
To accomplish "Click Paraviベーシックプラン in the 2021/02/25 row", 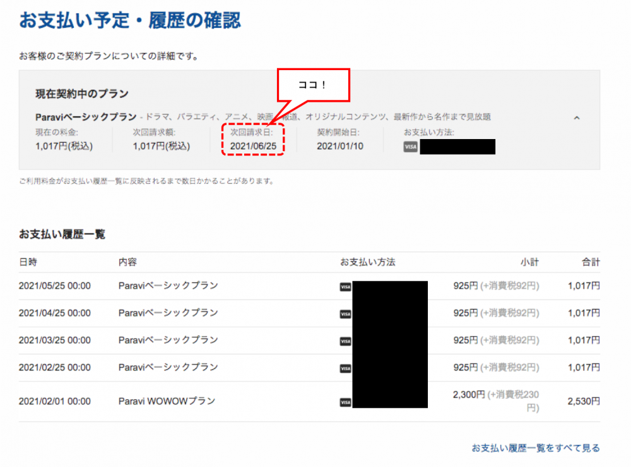I will point(168,368).
